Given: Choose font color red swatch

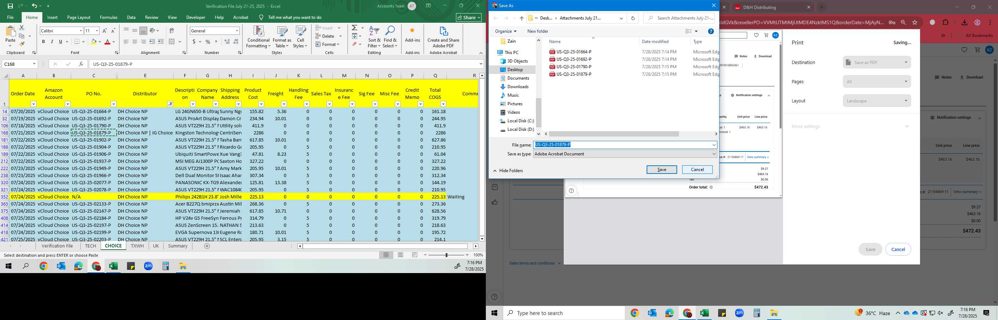Looking at the screenshot, I should 107,42.
